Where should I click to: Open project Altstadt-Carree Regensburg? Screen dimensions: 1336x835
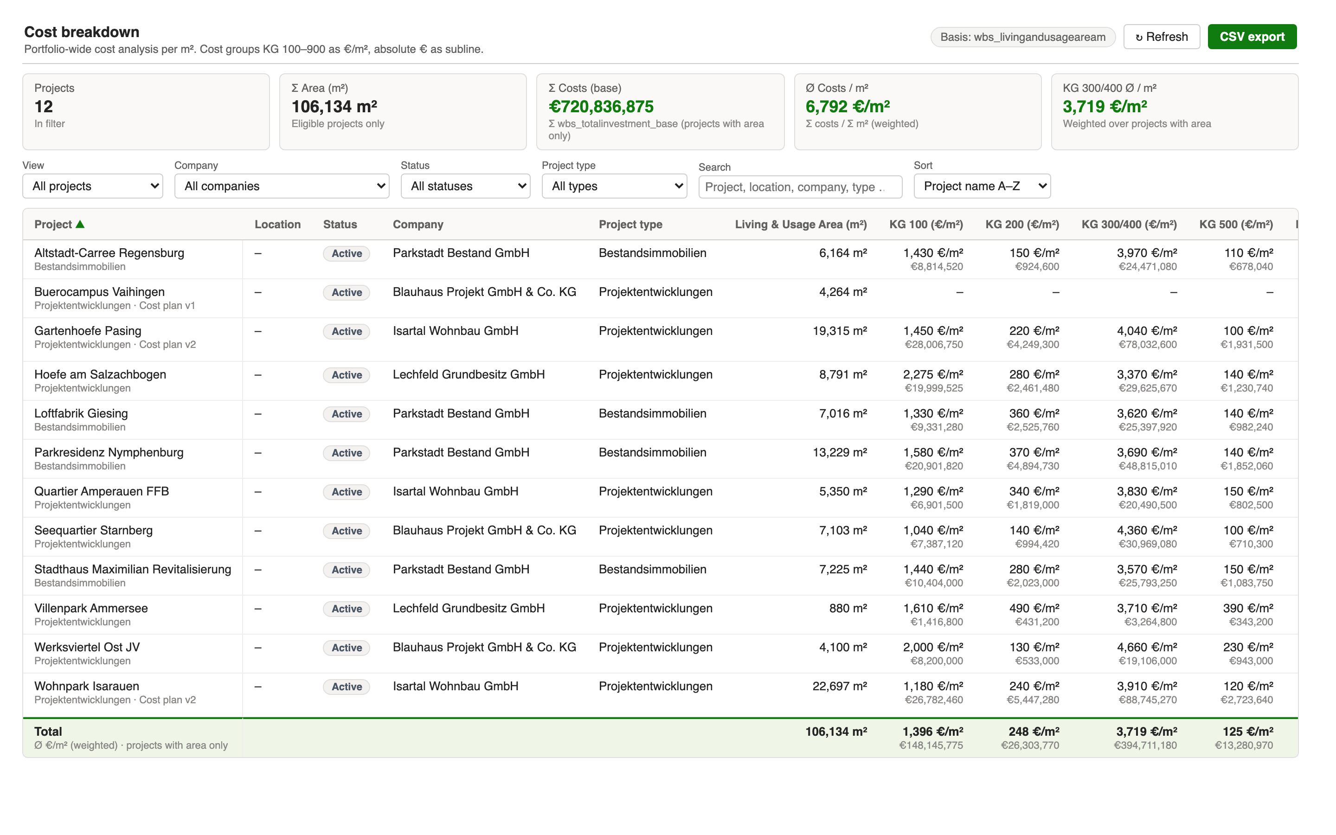[109, 253]
